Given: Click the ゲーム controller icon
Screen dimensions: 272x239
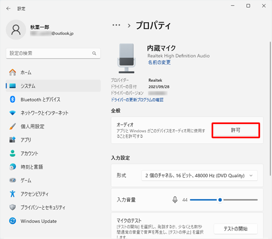Looking at the screenshot, I should [x=13, y=180].
